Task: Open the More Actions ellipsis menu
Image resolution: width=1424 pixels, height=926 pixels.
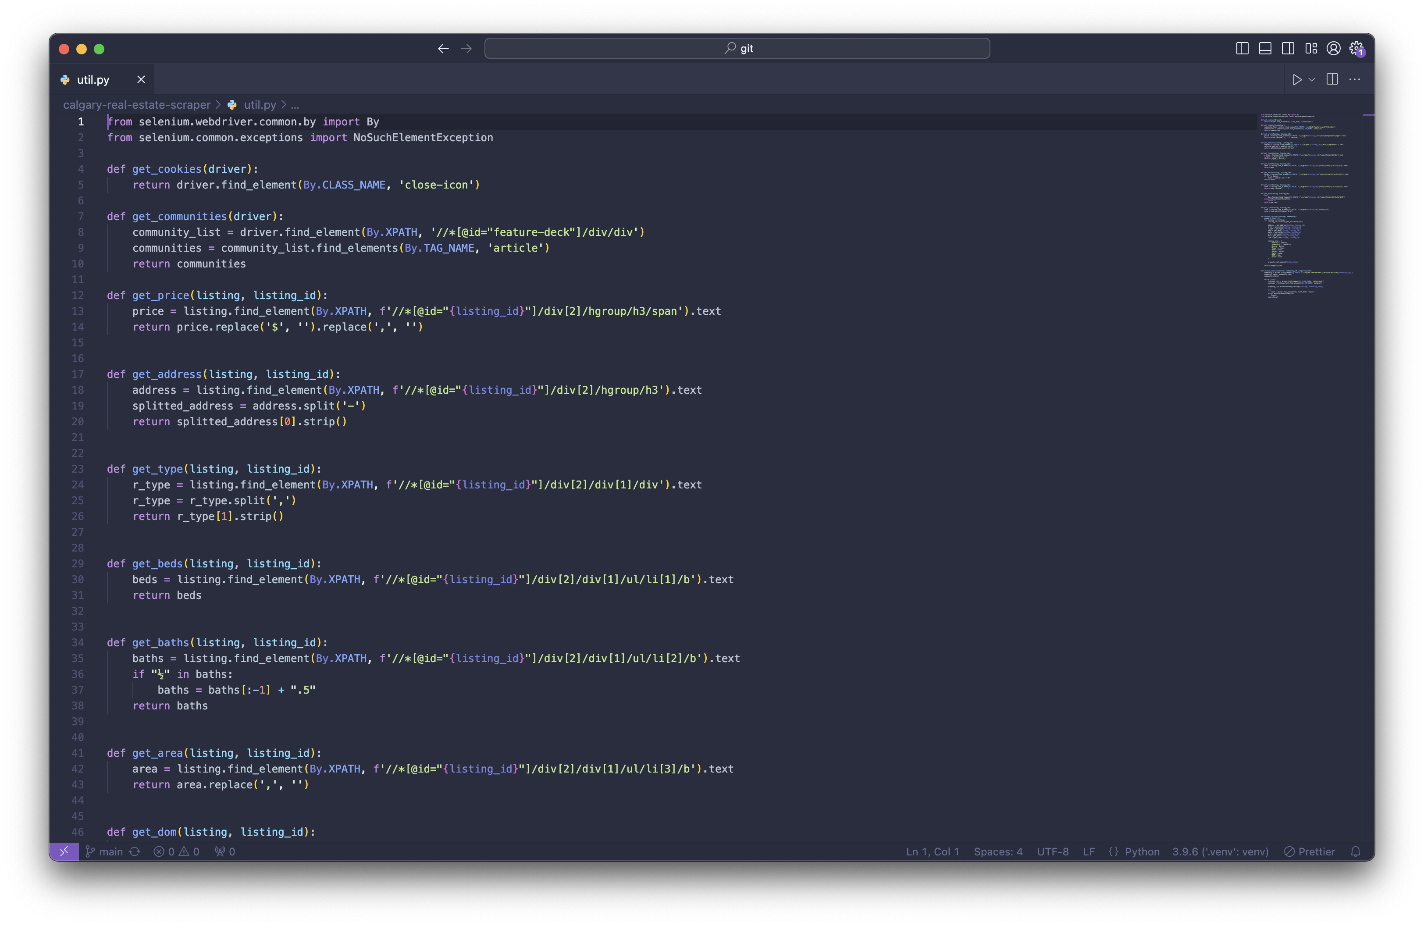Action: 1355,79
